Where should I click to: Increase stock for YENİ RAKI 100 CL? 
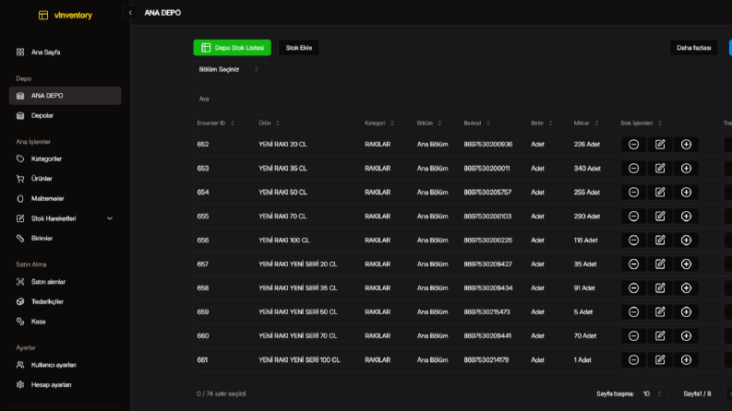686,240
